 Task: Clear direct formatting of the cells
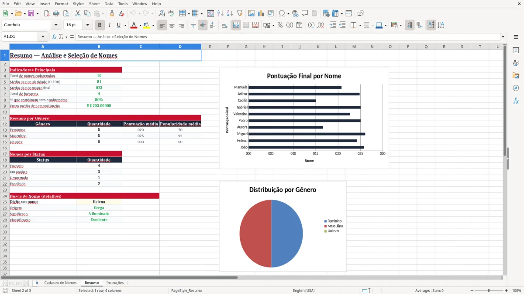pyautogui.click(x=122, y=14)
